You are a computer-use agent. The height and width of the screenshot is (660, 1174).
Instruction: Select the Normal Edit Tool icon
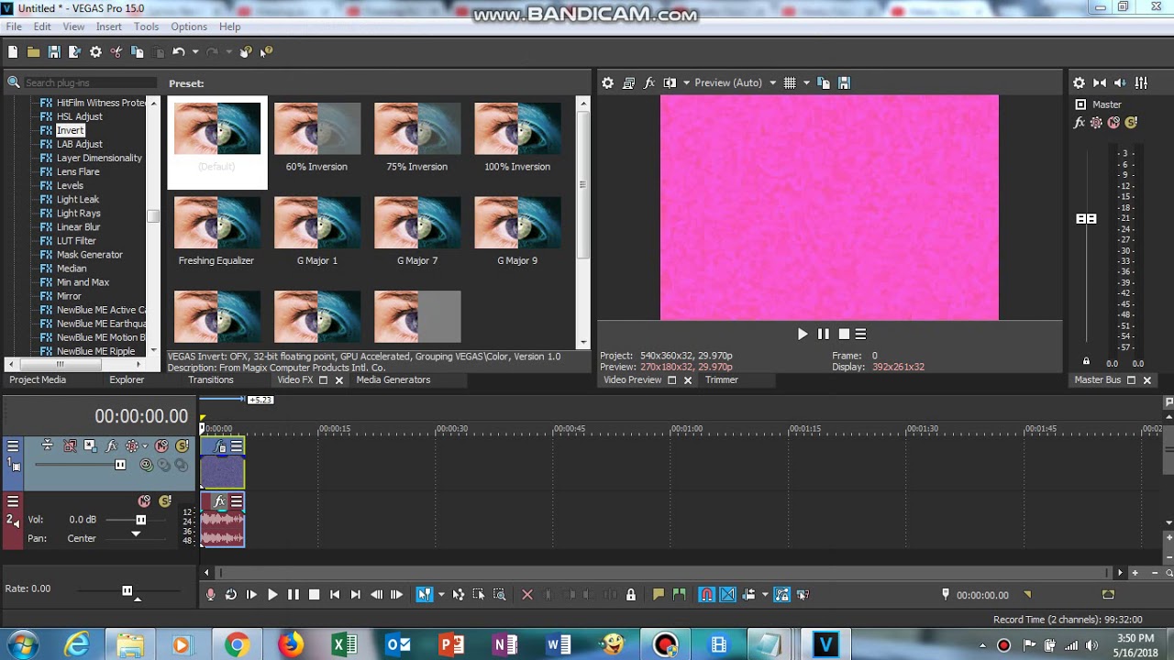[x=425, y=595]
